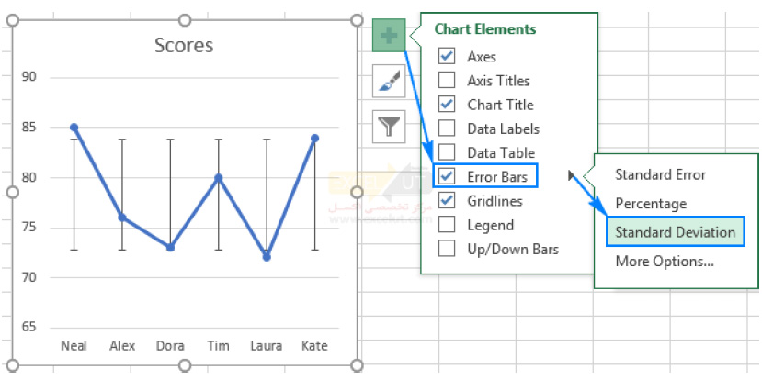Expand the Error Bars submenu arrow

(x=574, y=175)
